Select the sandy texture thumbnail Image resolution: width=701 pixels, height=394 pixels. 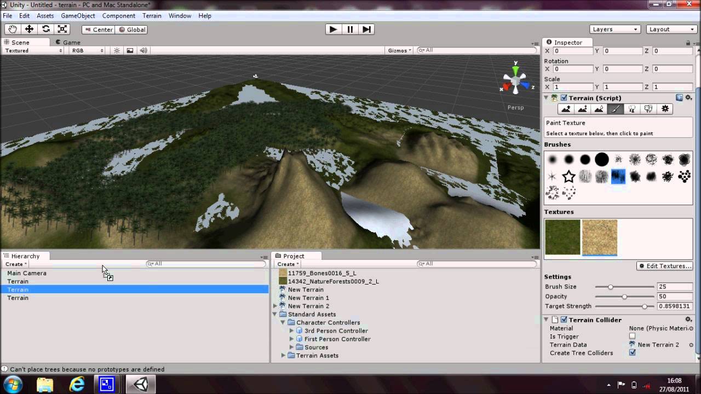[600, 237]
